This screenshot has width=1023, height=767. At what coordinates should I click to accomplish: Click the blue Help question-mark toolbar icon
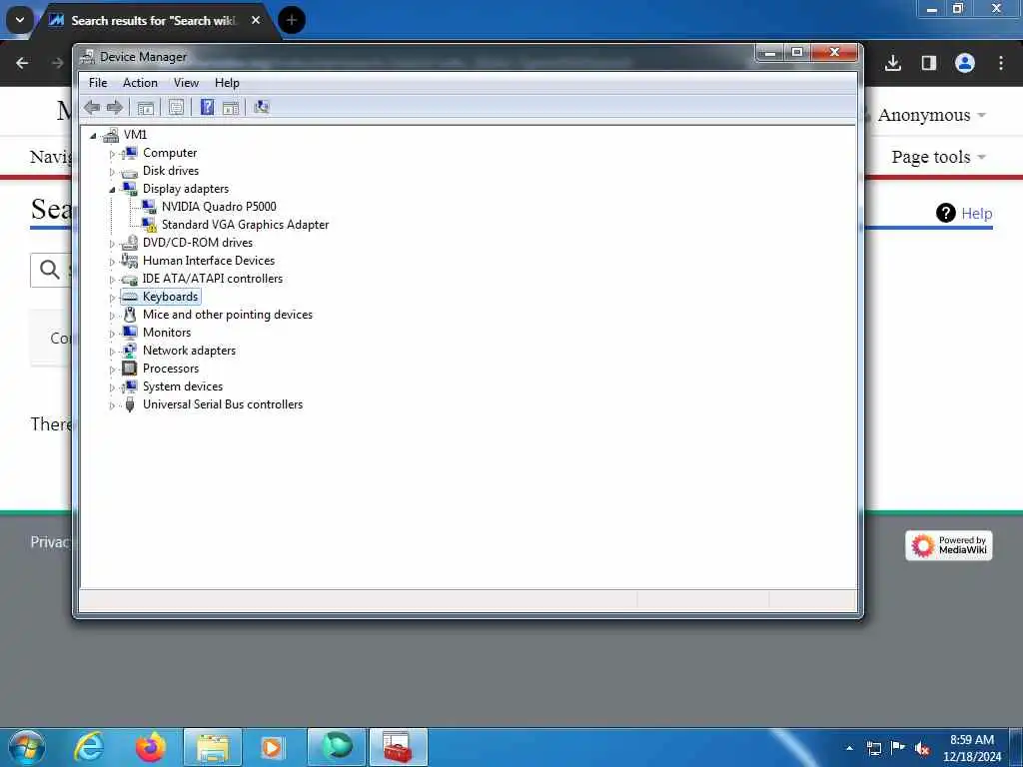(x=207, y=108)
